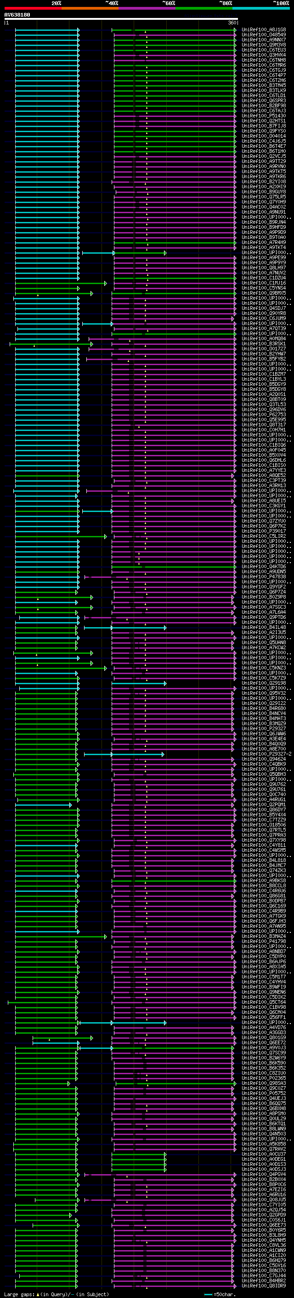294x1298 pixels.
Task: Select the UniRef100_Q6SPR3 label
Action: (264, 101)
